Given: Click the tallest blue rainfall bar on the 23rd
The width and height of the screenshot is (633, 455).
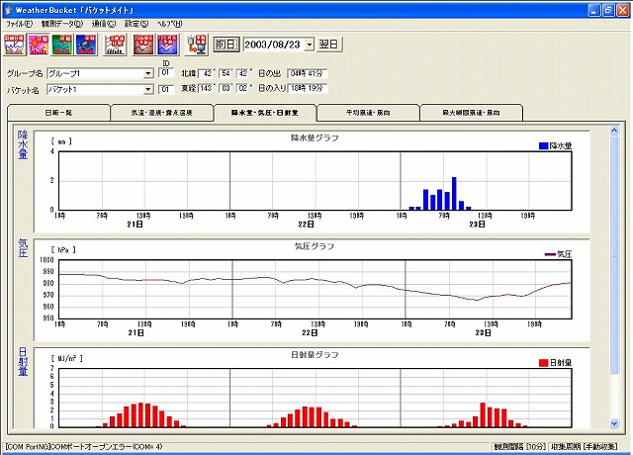Looking at the screenshot, I should (454, 194).
